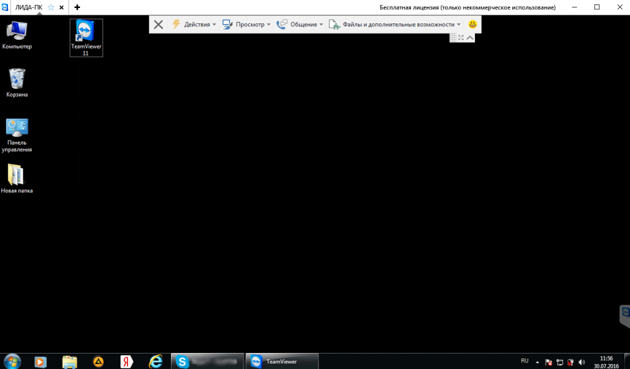Launch Windows Media Player from the taskbar
This screenshot has width=630, height=369.
tap(40, 362)
